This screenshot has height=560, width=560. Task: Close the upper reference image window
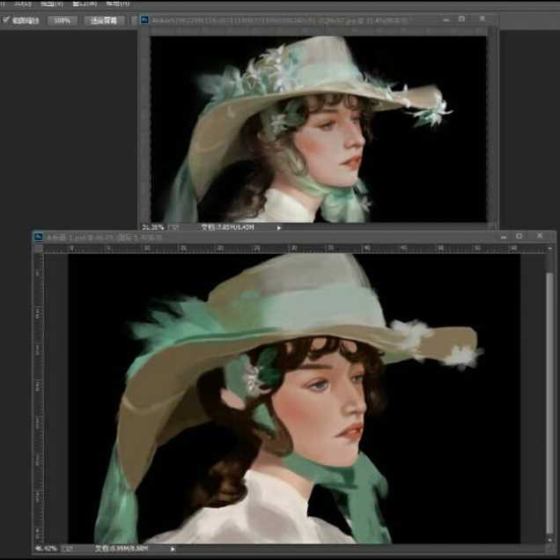[x=483, y=18]
